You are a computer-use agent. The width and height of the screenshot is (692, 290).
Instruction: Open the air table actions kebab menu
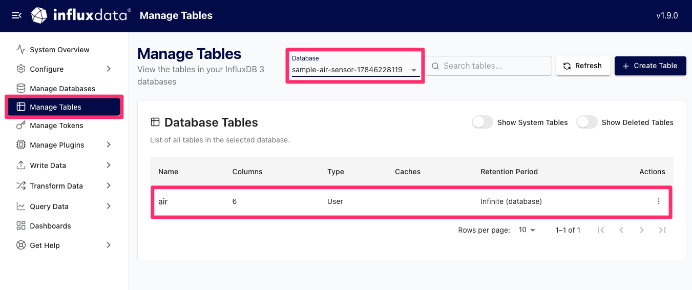pyautogui.click(x=659, y=201)
